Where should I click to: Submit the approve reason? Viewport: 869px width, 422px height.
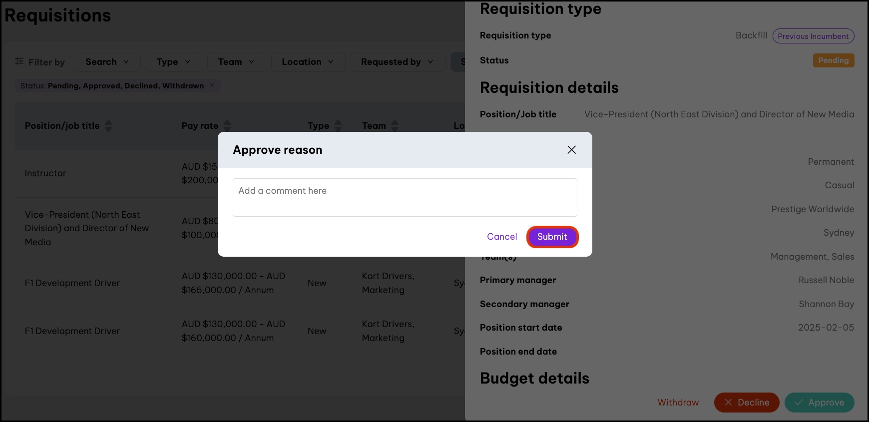552,237
